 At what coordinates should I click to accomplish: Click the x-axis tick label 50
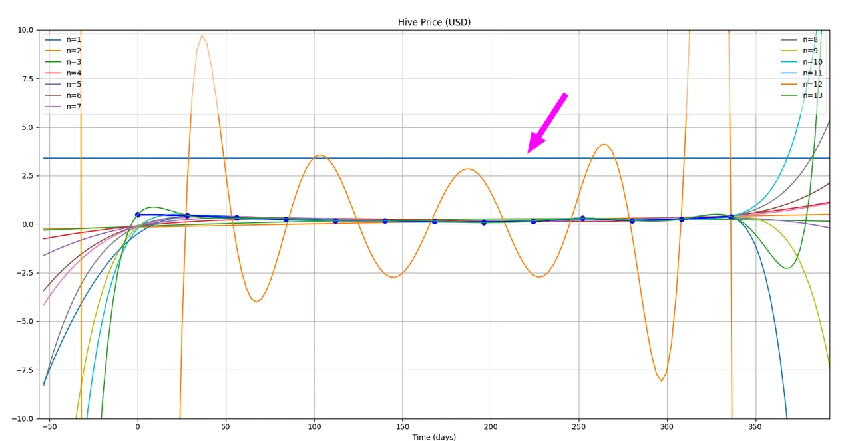click(x=226, y=426)
